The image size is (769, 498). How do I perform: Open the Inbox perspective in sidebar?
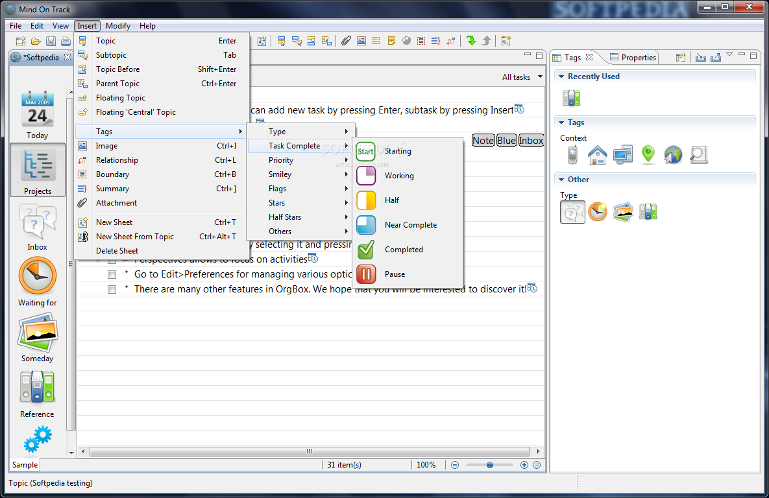37,228
